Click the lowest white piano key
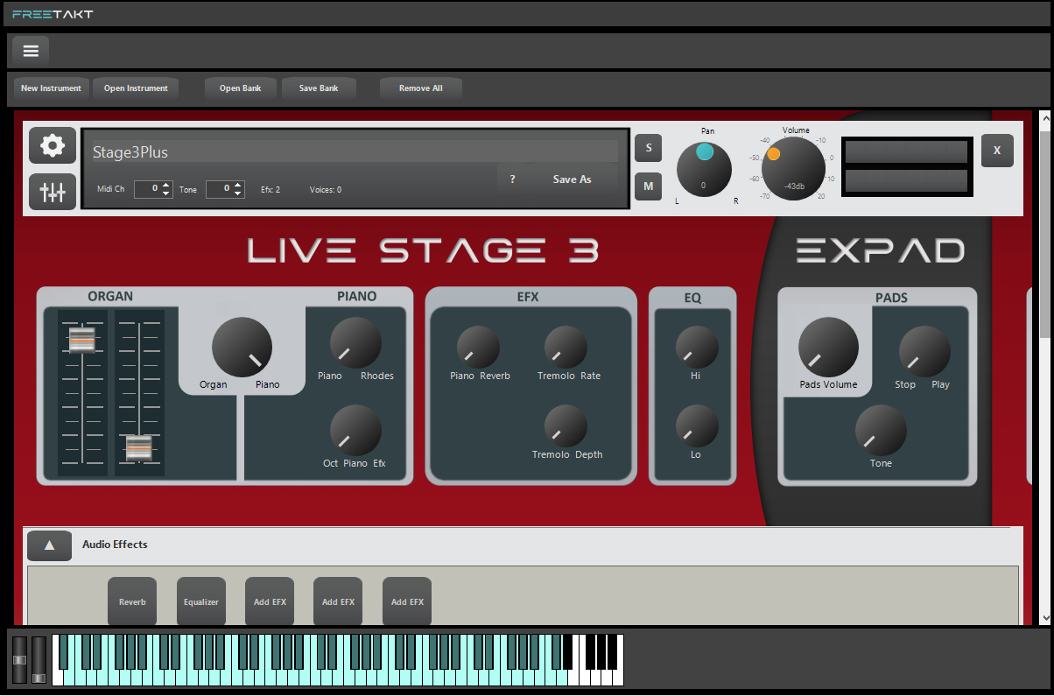The width and height of the screenshot is (1054, 696). point(58,677)
